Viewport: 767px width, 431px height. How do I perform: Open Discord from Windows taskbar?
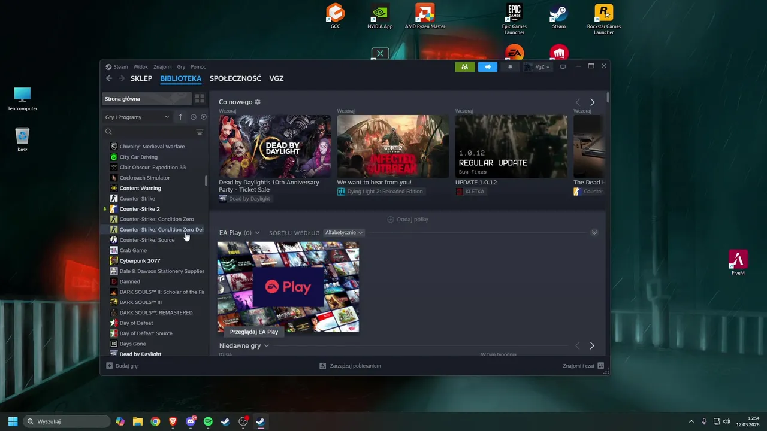pos(191,421)
